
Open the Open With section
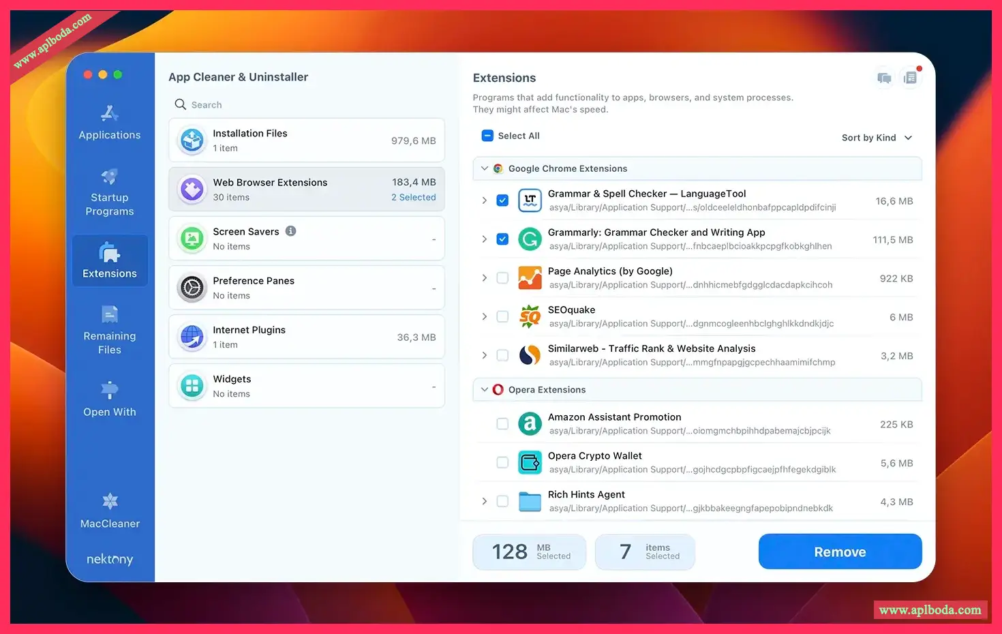pos(109,399)
